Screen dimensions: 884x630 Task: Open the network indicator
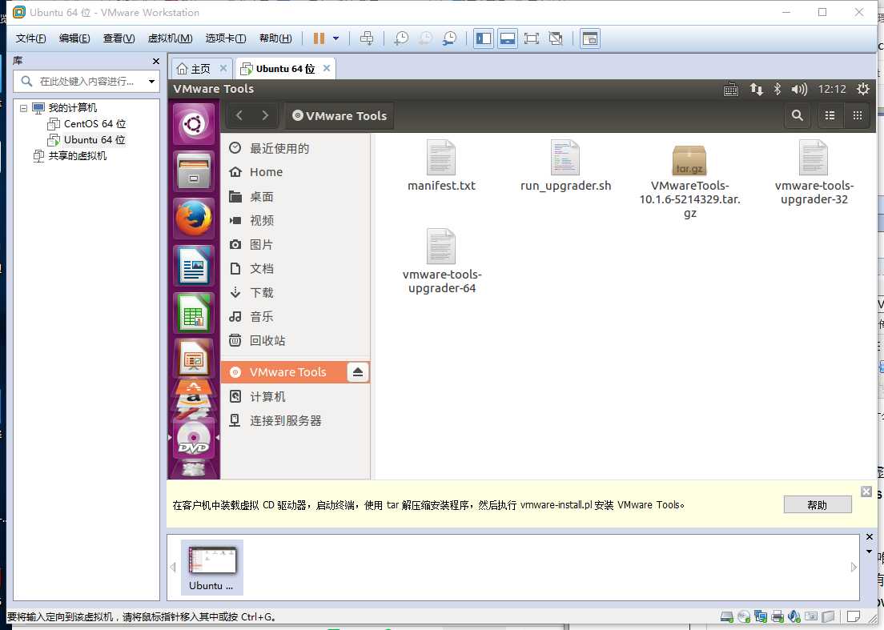(756, 89)
